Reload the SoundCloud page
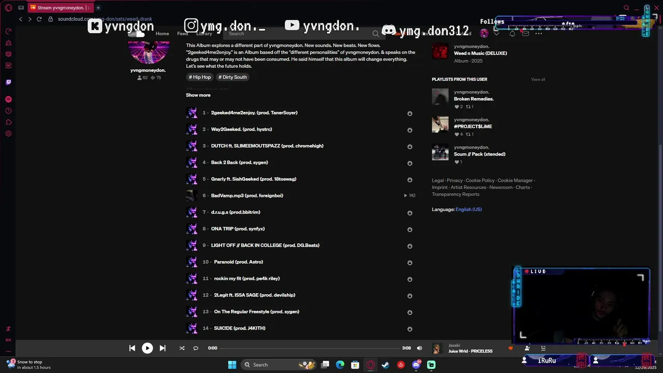Viewport: 663px width, 373px height. [39, 19]
